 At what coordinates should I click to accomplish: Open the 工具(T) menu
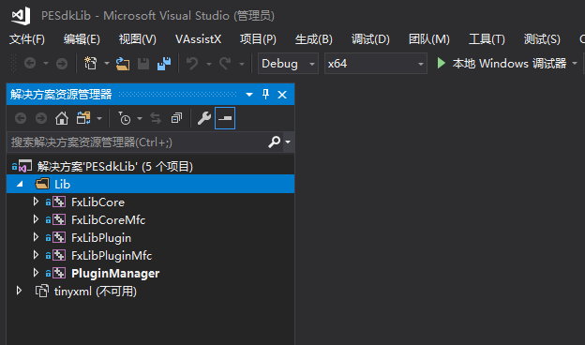(x=487, y=39)
